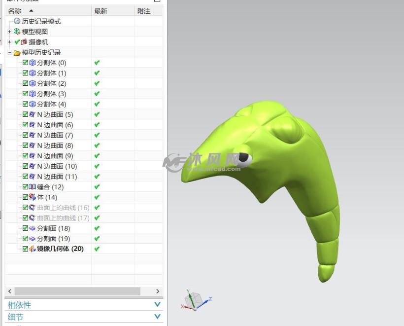Click the 曲面上的曲线 (17) curve icon
Image resolution: width=404 pixels, height=326 pixels.
pos(32,217)
